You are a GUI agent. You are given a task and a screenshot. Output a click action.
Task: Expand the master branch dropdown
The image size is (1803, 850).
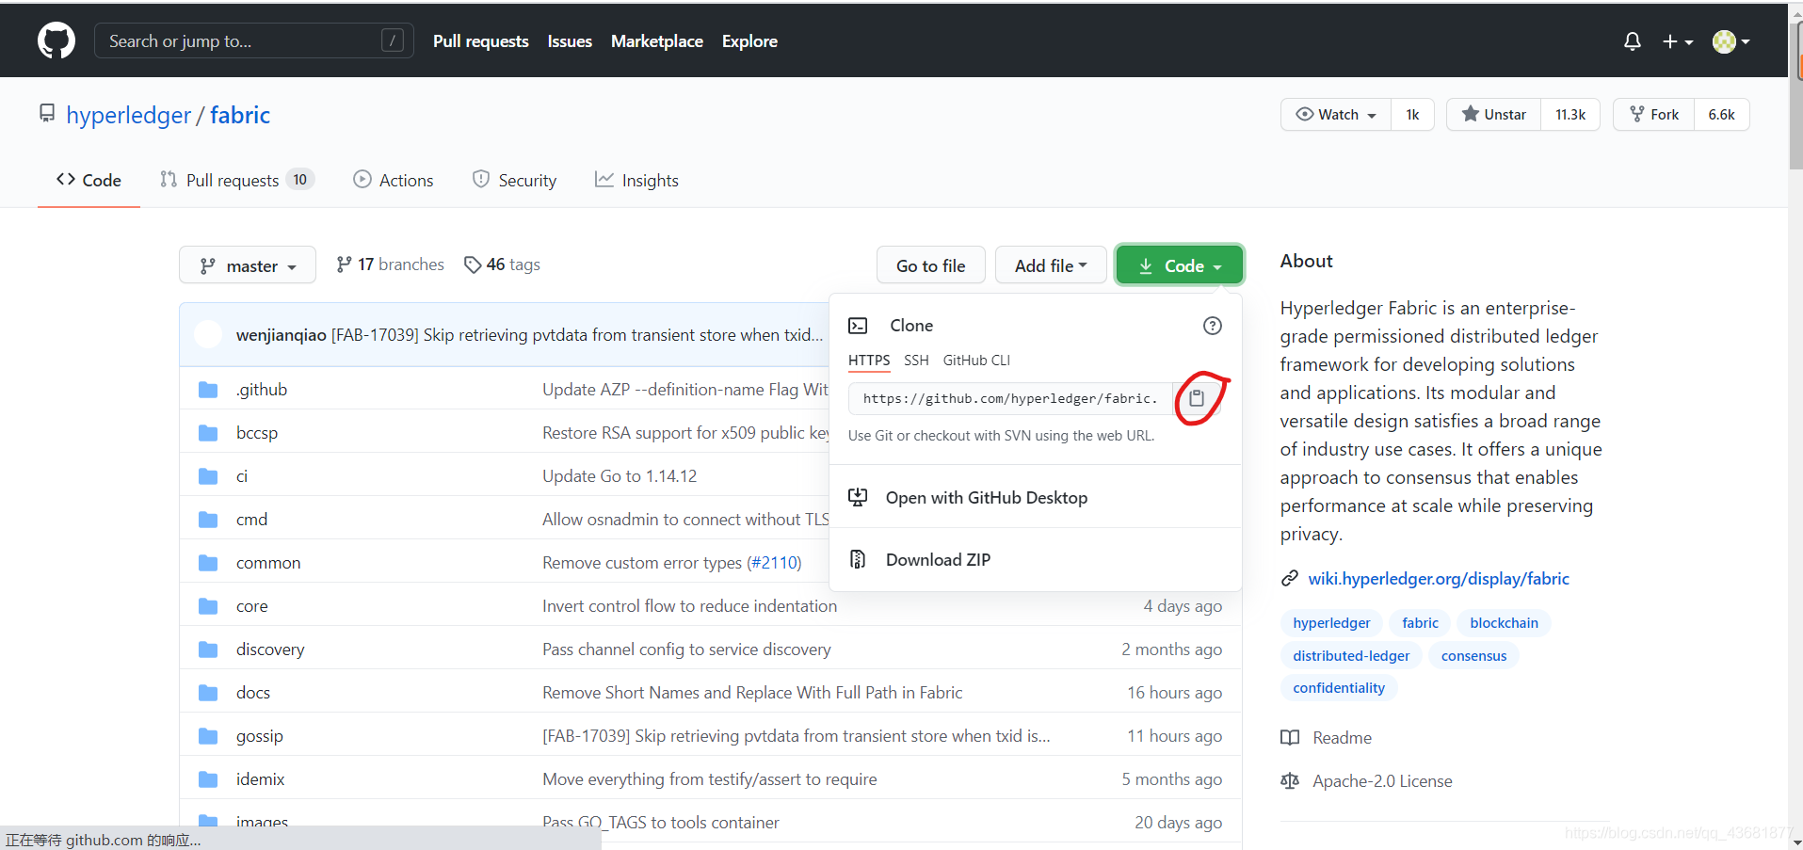[x=248, y=265]
